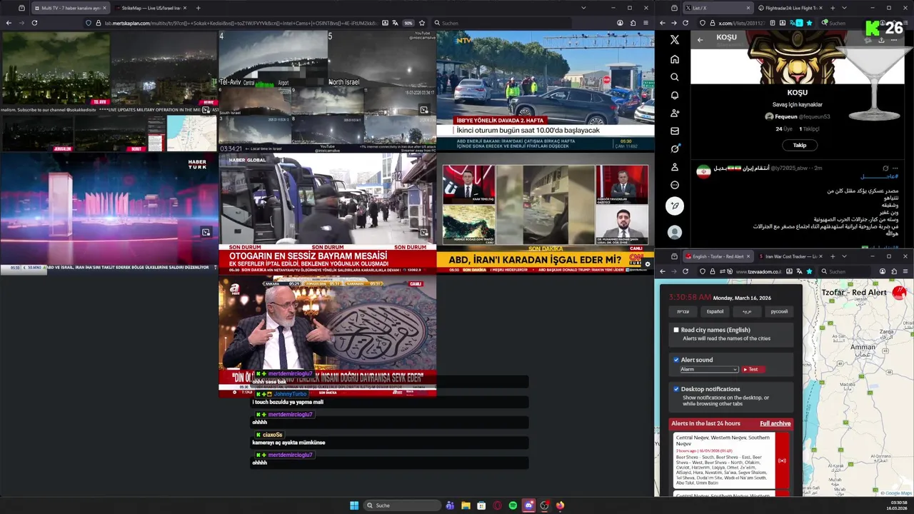The image size is (914, 514).
Task: Open X notifications bell icon
Action: 675,95
